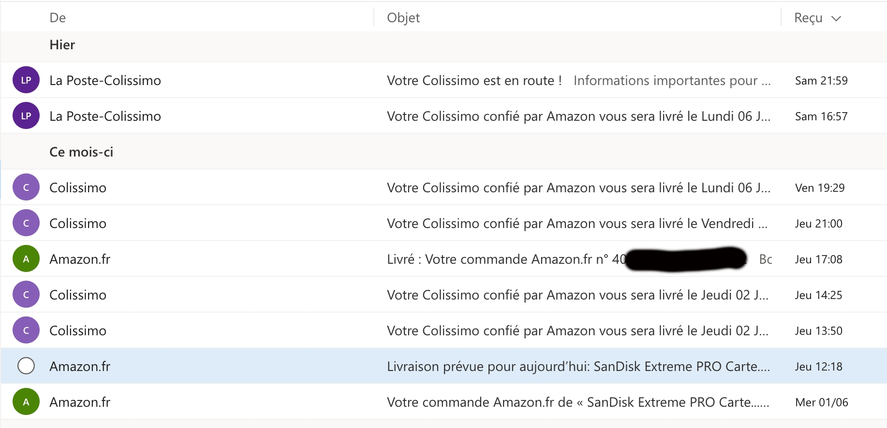Click the green Amazon.fr avatar for Mer 01/06
This screenshot has height=428, width=887.
coord(26,402)
